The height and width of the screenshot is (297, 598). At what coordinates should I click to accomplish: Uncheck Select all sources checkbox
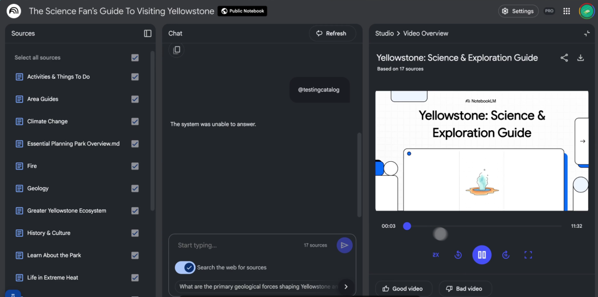[x=135, y=58]
